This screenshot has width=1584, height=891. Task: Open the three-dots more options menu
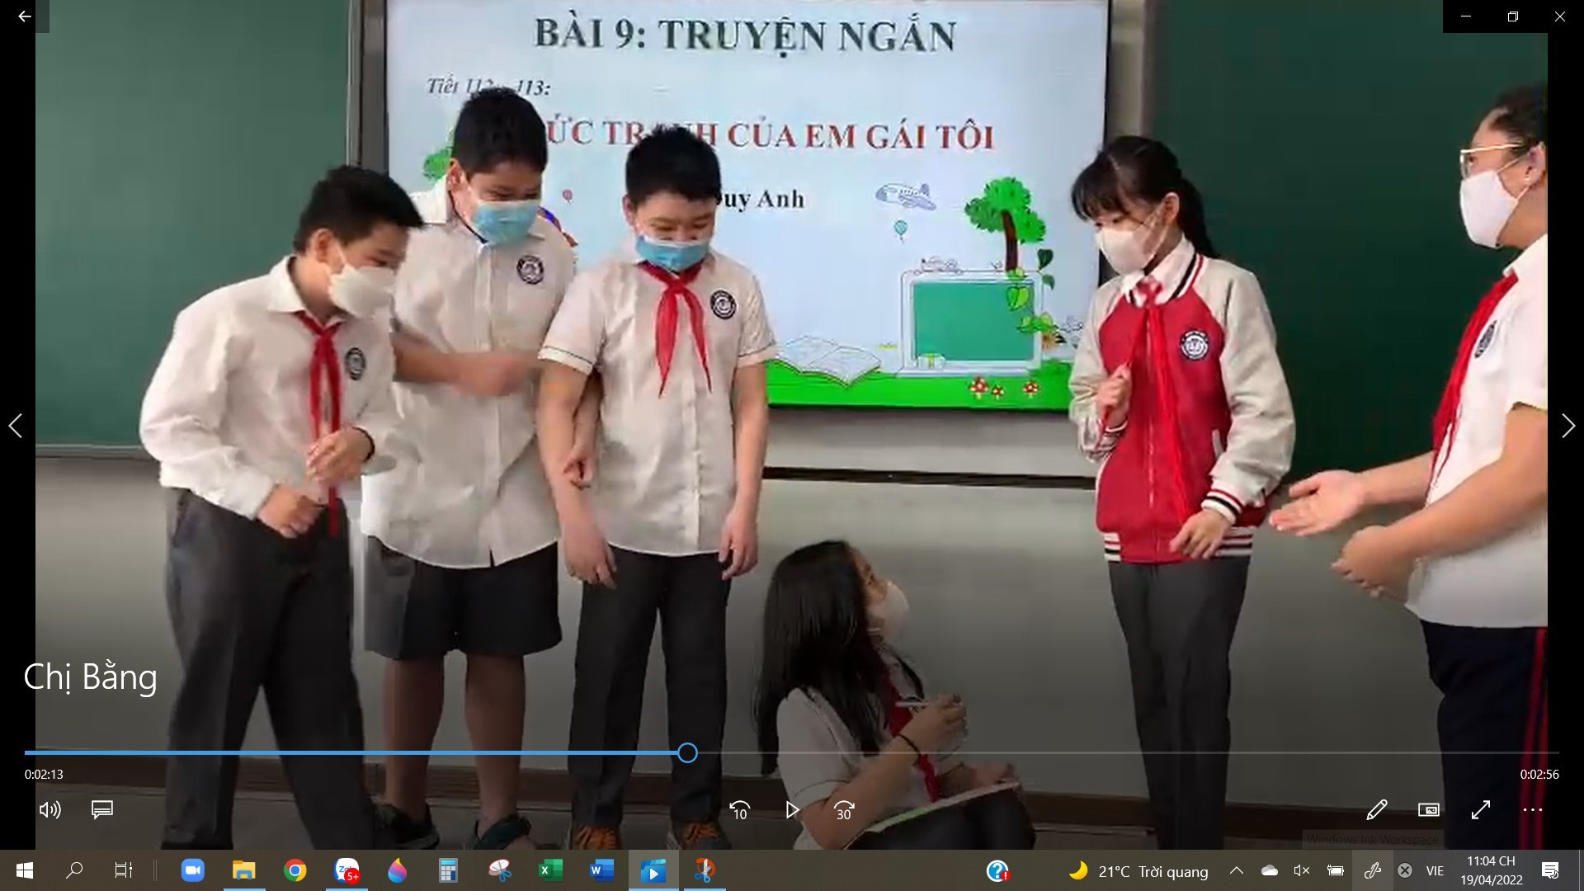pos(1532,810)
